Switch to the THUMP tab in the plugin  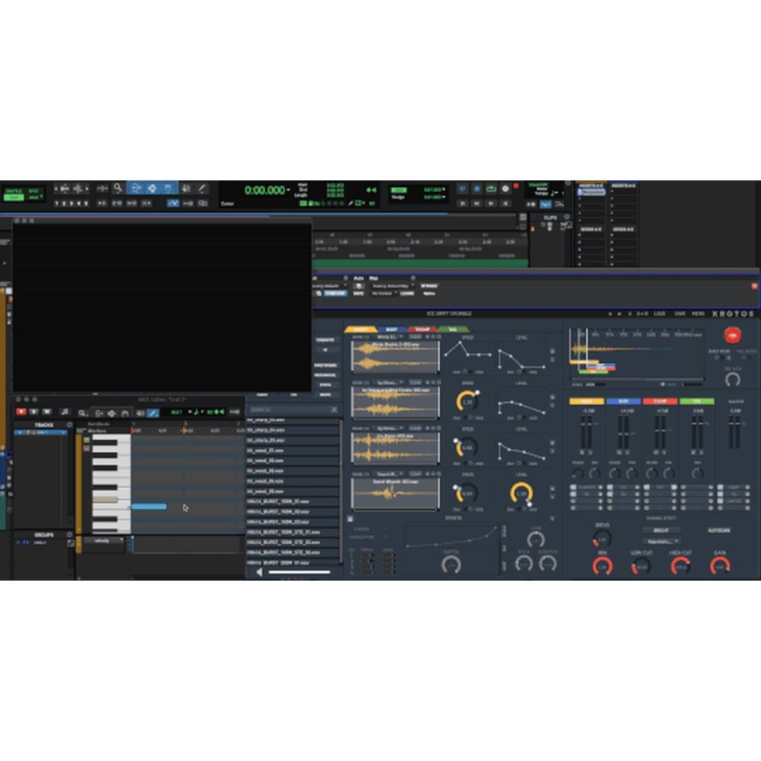422,329
